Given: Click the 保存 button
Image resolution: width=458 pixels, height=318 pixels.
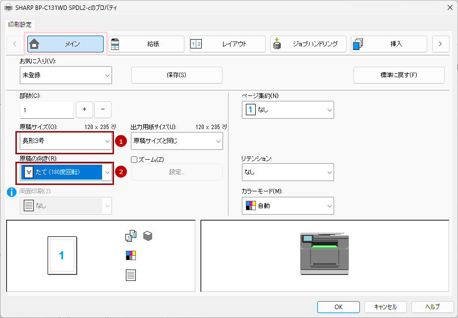Looking at the screenshot, I should [x=176, y=75].
